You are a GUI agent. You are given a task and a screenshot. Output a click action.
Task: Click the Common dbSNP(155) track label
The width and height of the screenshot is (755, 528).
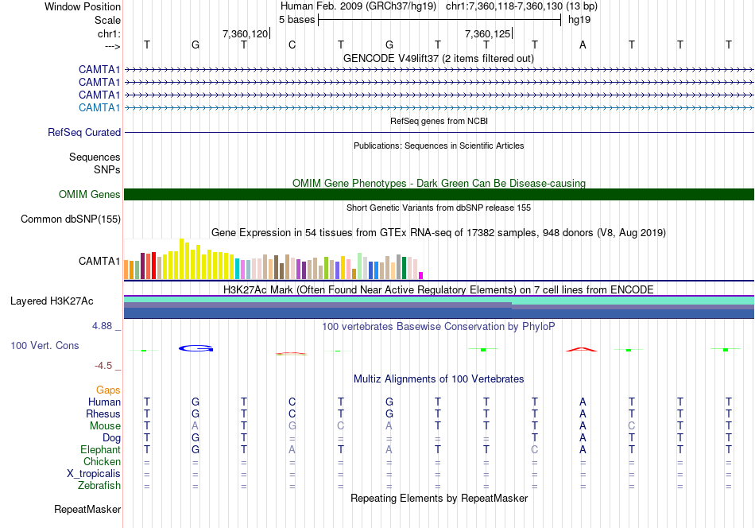[x=71, y=219]
